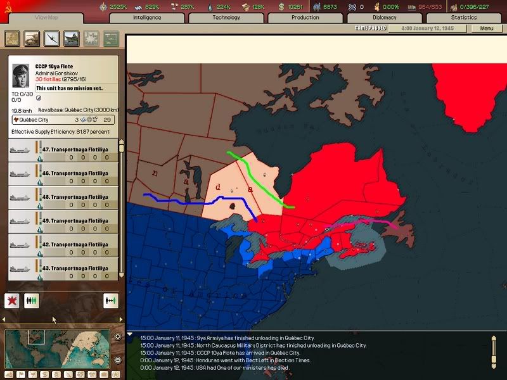
Task: Click the date 4:00 January 12, 1945
Action: [x=427, y=28]
